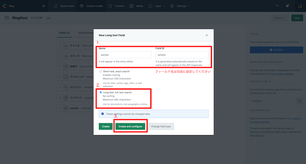This screenshot has height=164, width=306.
Task: Click the Contentful logo icon
Action: tap(5, 6)
